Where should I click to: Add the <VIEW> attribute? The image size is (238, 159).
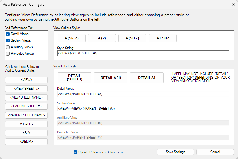(26, 80)
